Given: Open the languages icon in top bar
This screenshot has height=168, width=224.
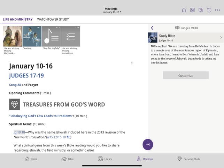Looking at the screenshot, I should click(x=192, y=10).
